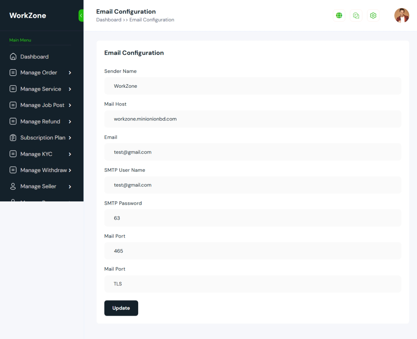This screenshot has width=417, height=339.
Task: Focus the Mail Host field
Action: pyautogui.click(x=252, y=119)
